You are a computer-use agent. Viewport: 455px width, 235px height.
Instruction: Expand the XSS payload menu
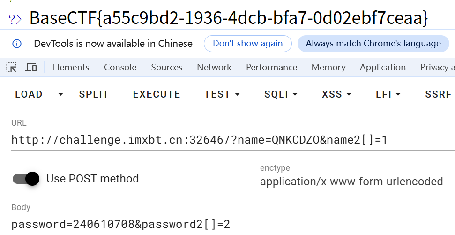click(336, 94)
